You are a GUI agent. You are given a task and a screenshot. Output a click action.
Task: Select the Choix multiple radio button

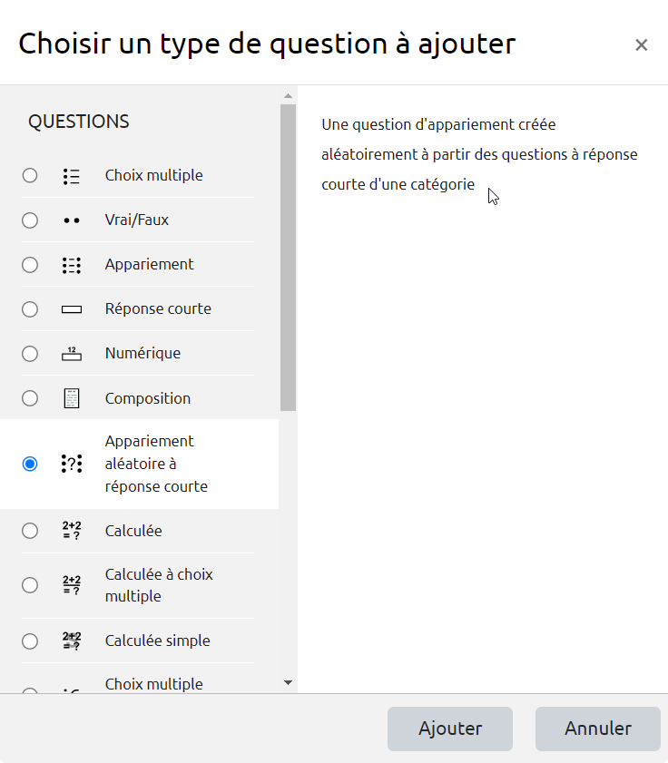(x=30, y=175)
